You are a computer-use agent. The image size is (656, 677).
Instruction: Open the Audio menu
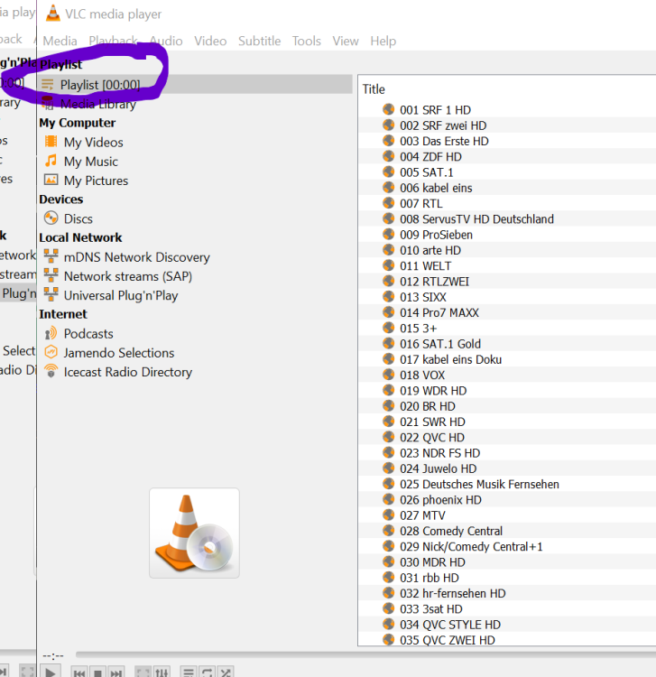point(166,41)
